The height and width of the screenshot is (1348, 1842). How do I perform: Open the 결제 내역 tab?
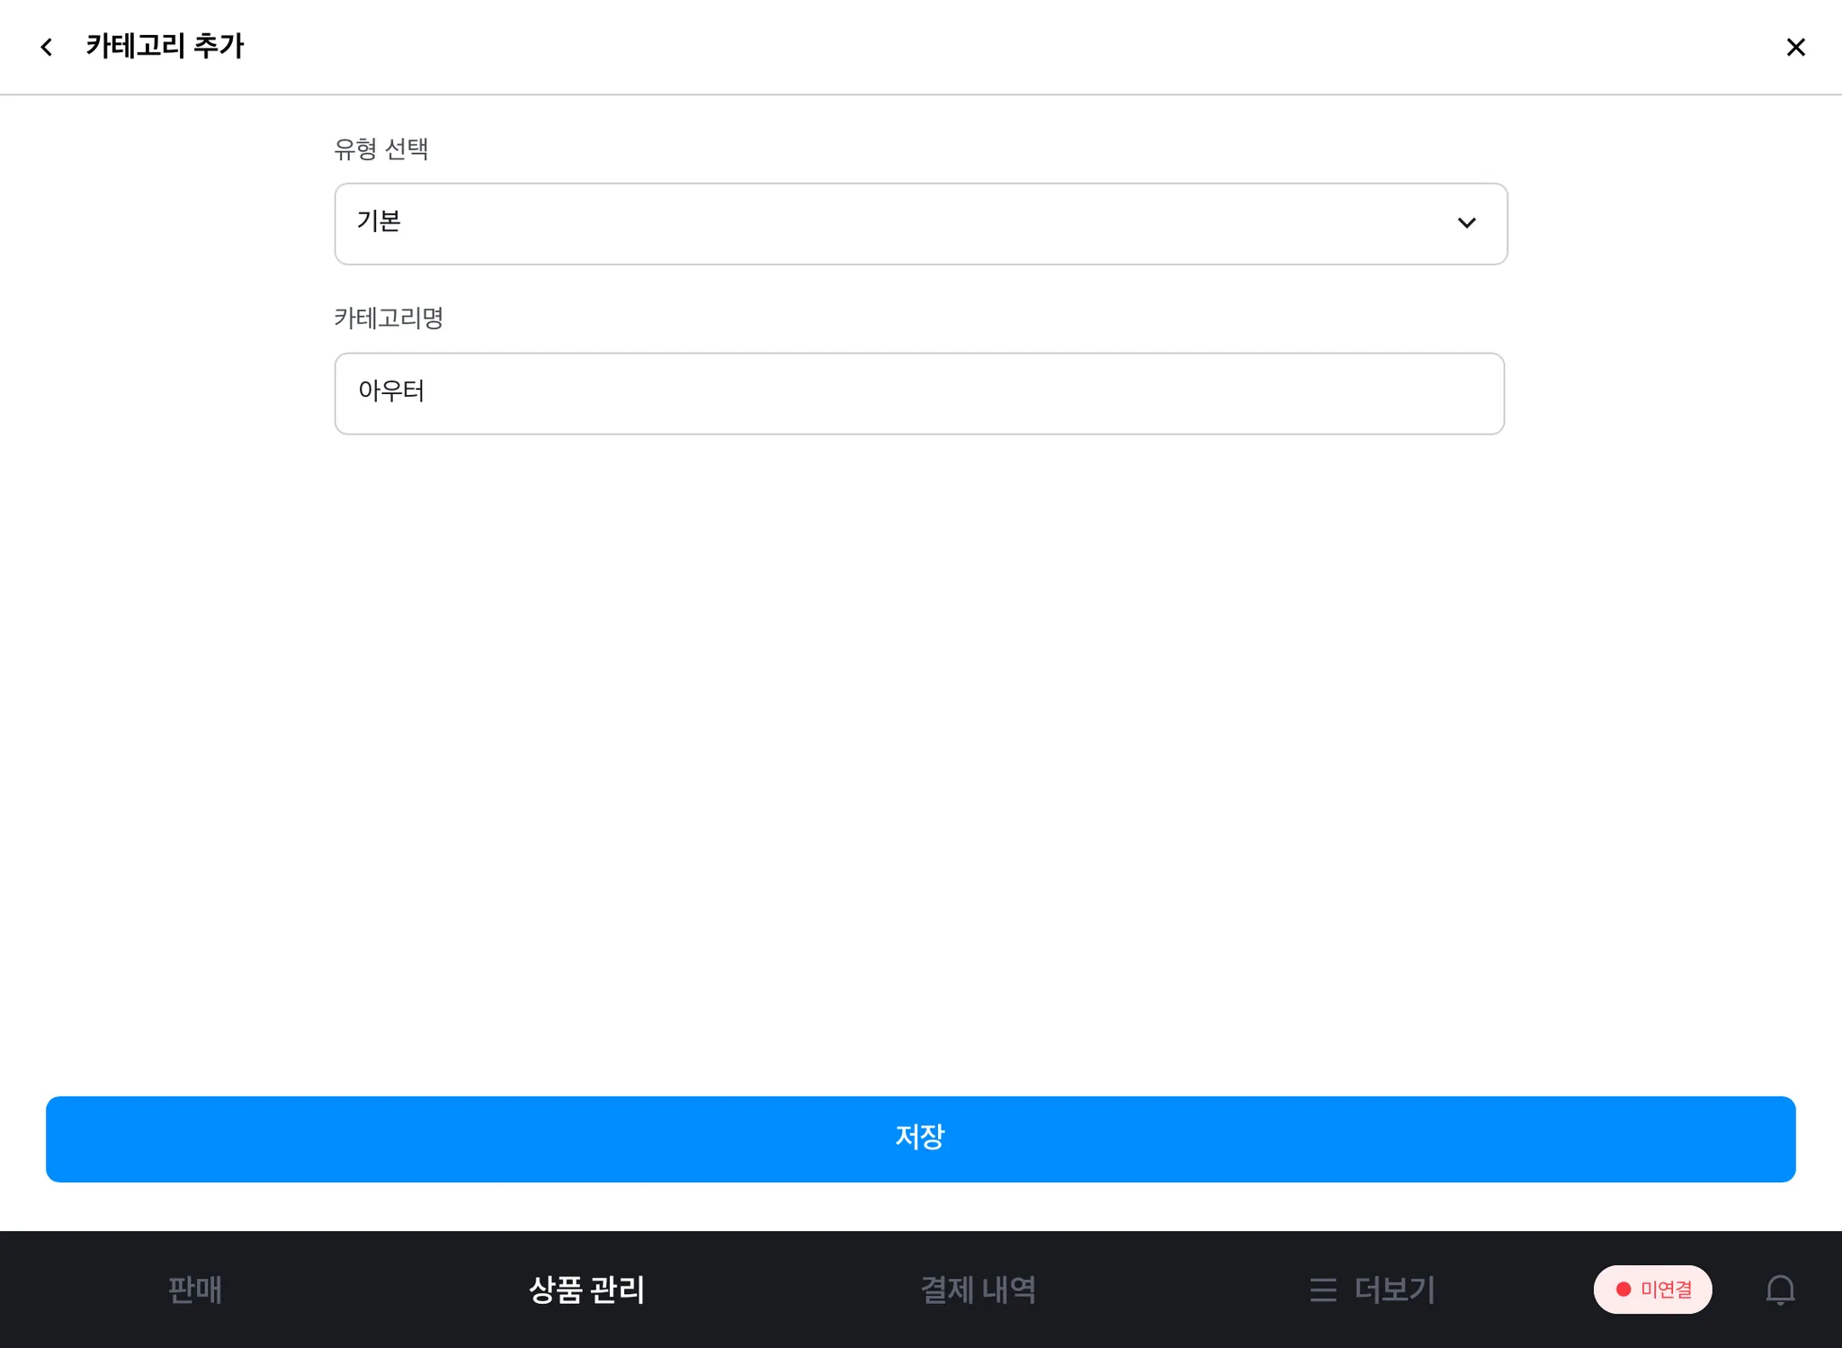point(978,1290)
